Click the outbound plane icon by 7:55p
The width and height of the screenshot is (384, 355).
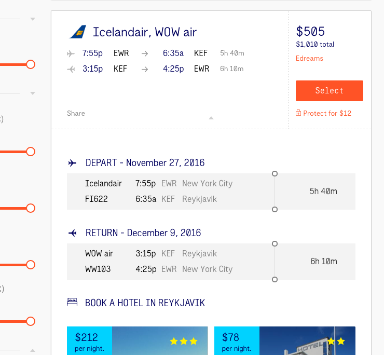tap(71, 53)
